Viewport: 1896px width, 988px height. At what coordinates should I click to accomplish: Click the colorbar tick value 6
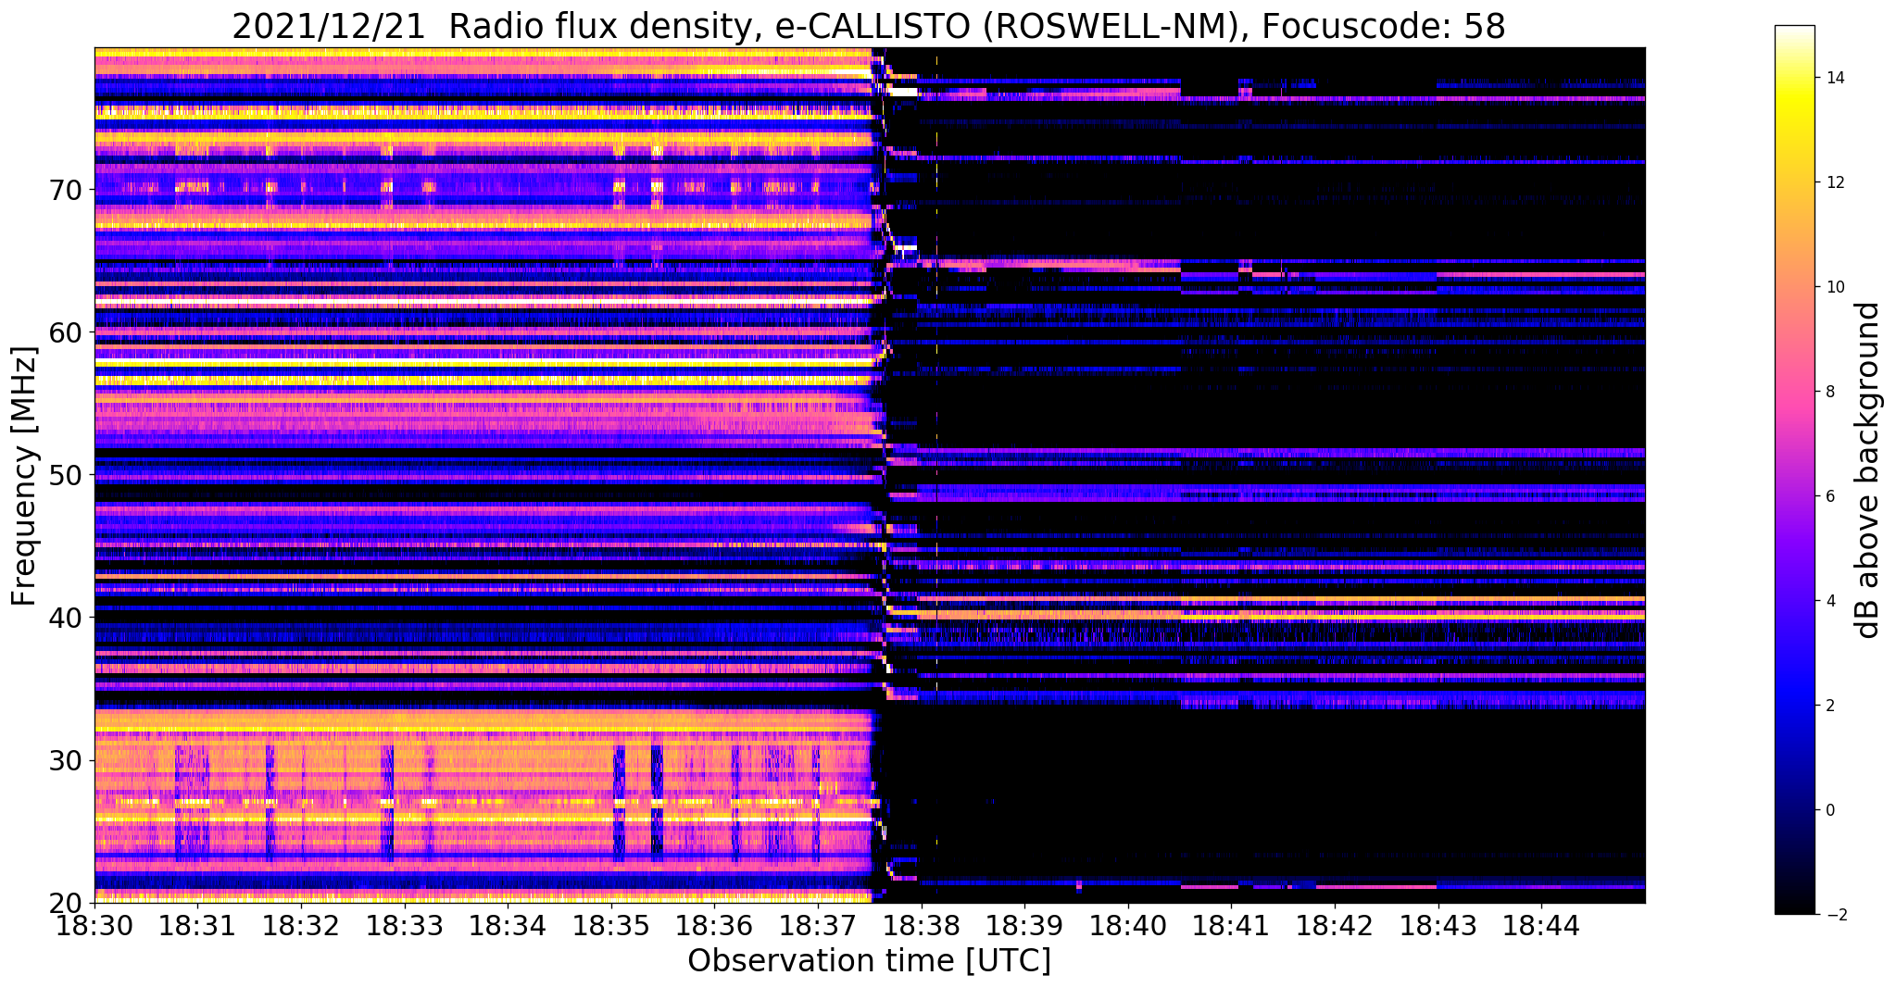point(1830,496)
